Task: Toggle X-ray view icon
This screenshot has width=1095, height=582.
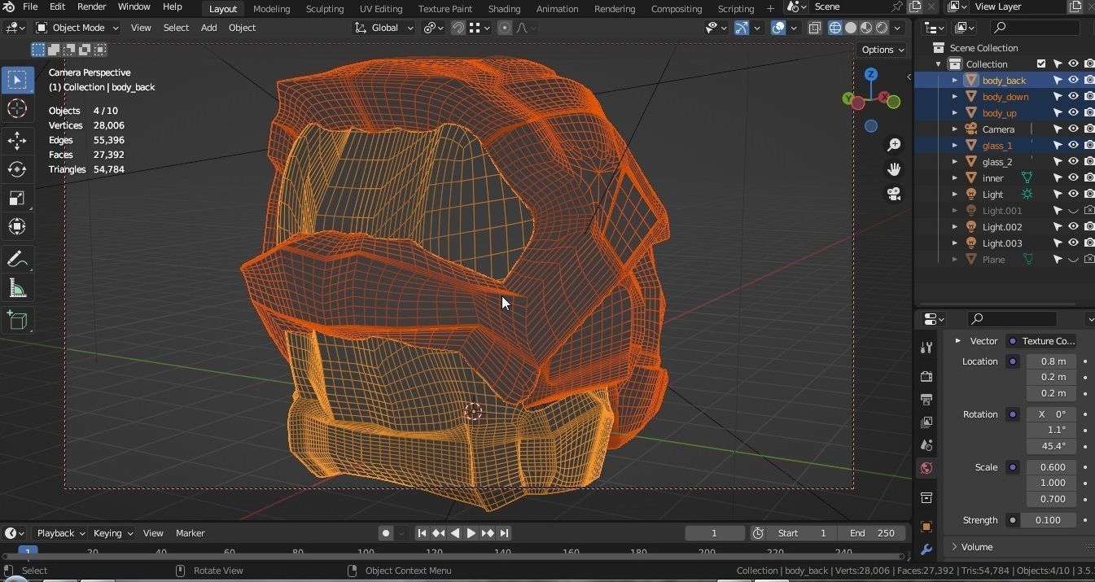Action: pos(815,28)
